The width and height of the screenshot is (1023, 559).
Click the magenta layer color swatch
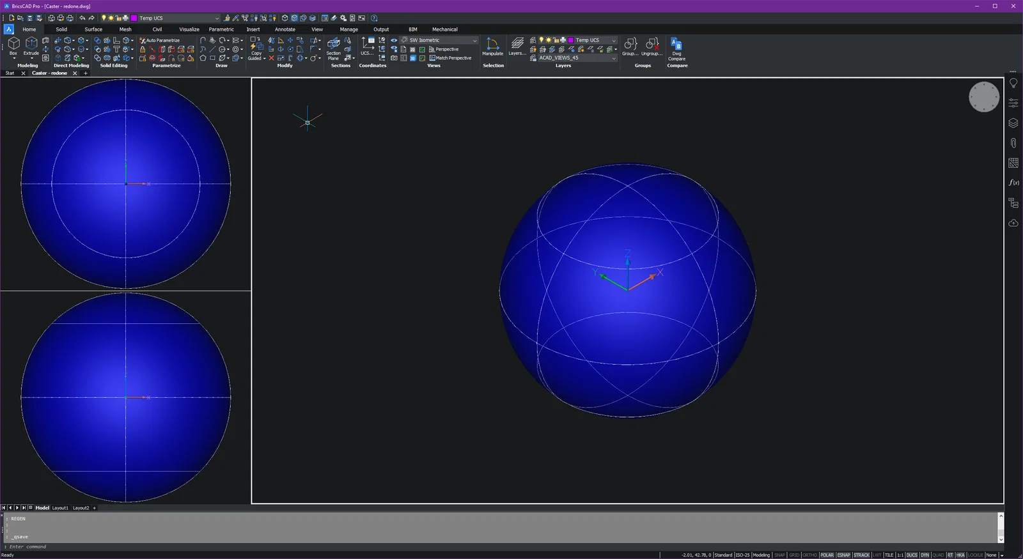pyautogui.click(x=571, y=40)
